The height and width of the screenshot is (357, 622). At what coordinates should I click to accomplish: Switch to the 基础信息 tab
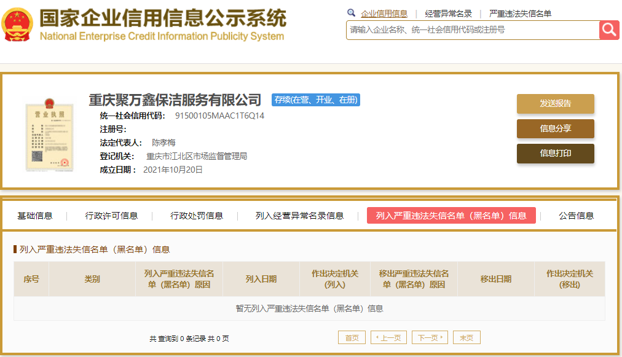35,216
